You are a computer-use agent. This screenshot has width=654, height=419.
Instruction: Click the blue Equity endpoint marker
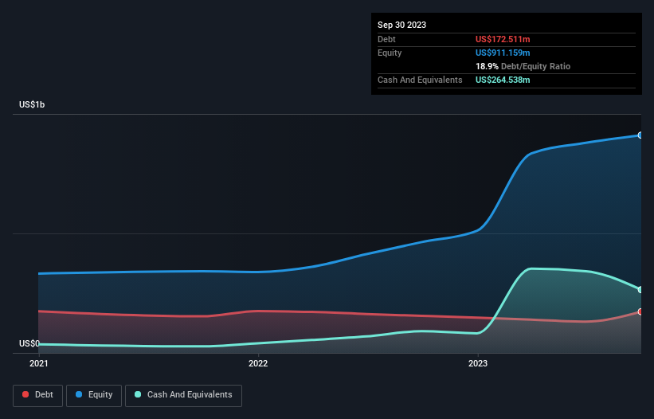pos(640,135)
